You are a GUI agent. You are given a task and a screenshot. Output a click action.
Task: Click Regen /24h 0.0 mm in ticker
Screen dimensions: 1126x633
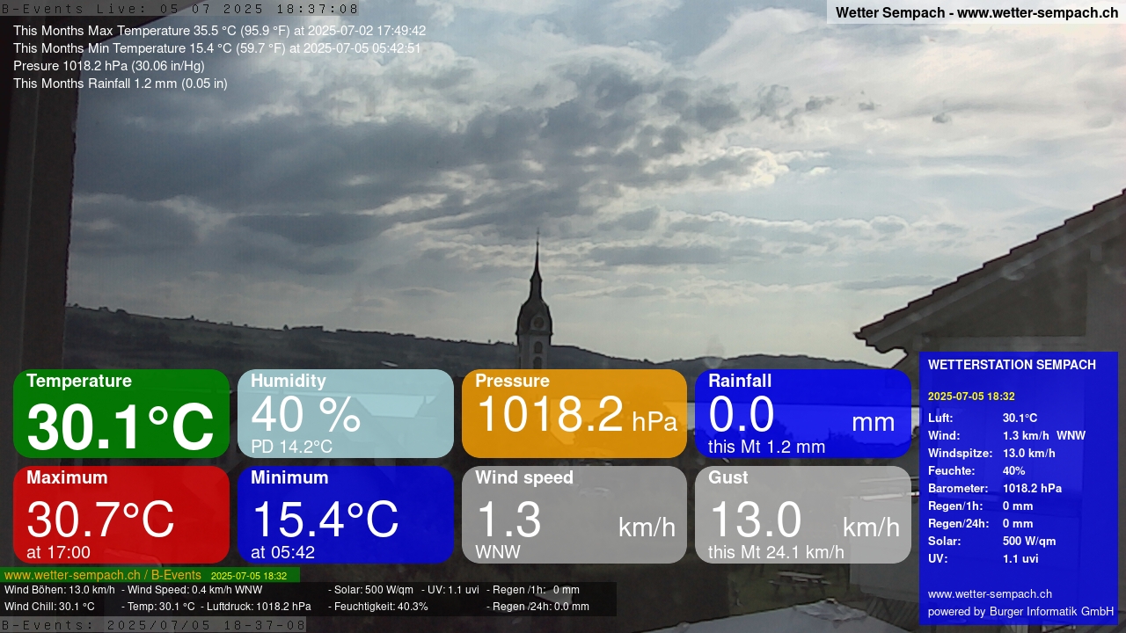pyautogui.click(x=541, y=607)
